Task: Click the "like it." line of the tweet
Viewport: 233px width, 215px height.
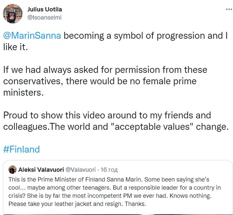Action: click(x=15, y=47)
